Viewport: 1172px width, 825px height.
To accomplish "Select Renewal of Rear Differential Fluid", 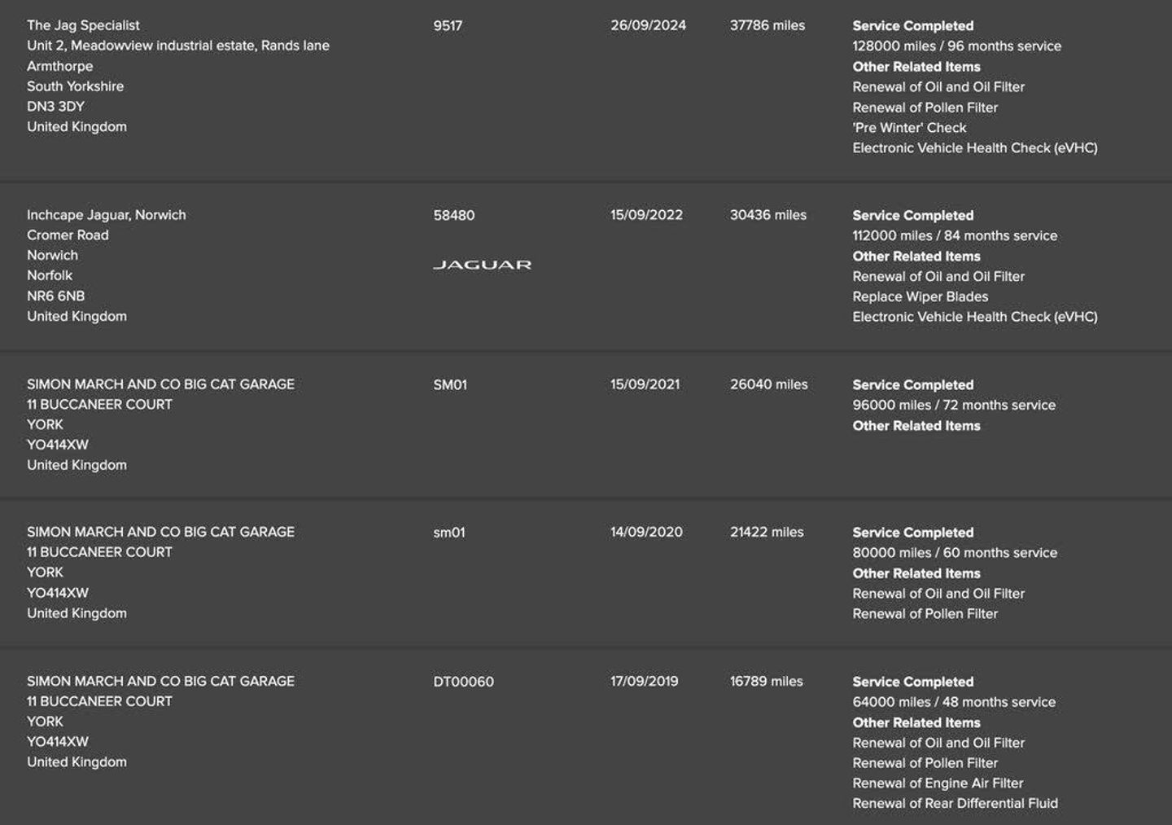I will [956, 804].
